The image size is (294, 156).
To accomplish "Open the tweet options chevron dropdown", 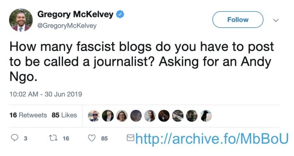I will (276, 20).
